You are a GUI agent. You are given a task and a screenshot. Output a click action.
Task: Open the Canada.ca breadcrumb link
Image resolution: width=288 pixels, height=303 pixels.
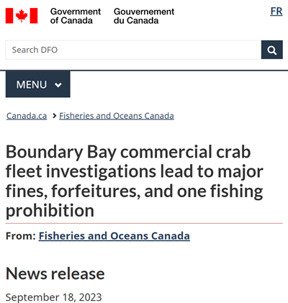pos(27,116)
